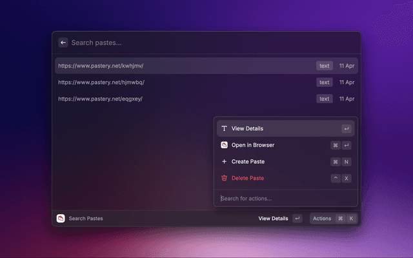The width and height of the screenshot is (413, 258).
Task: Click the plus icon for Create Paste
Action: coord(224,161)
